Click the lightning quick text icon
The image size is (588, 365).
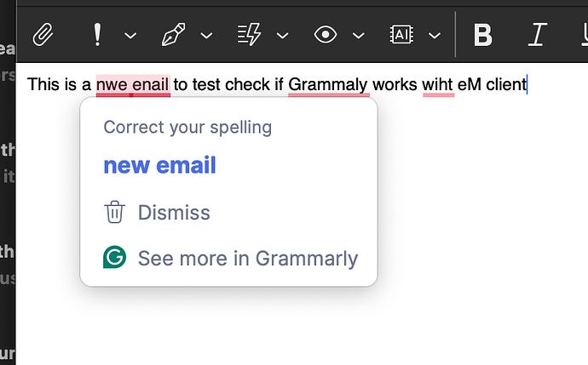click(x=250, y=34)
